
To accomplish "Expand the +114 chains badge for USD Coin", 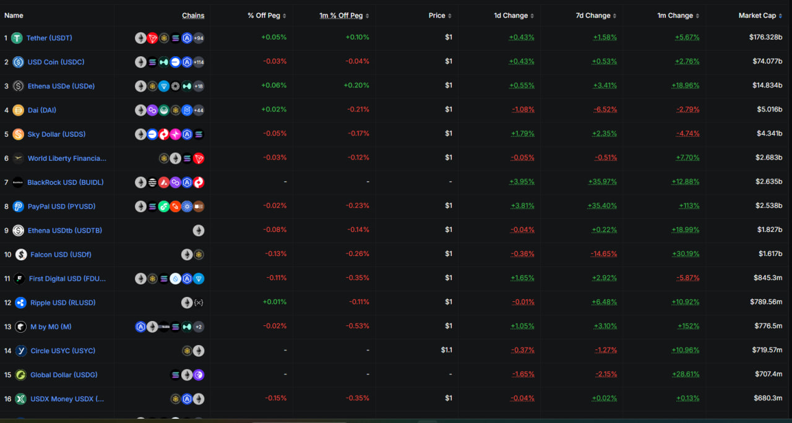I will pos(199,62).
